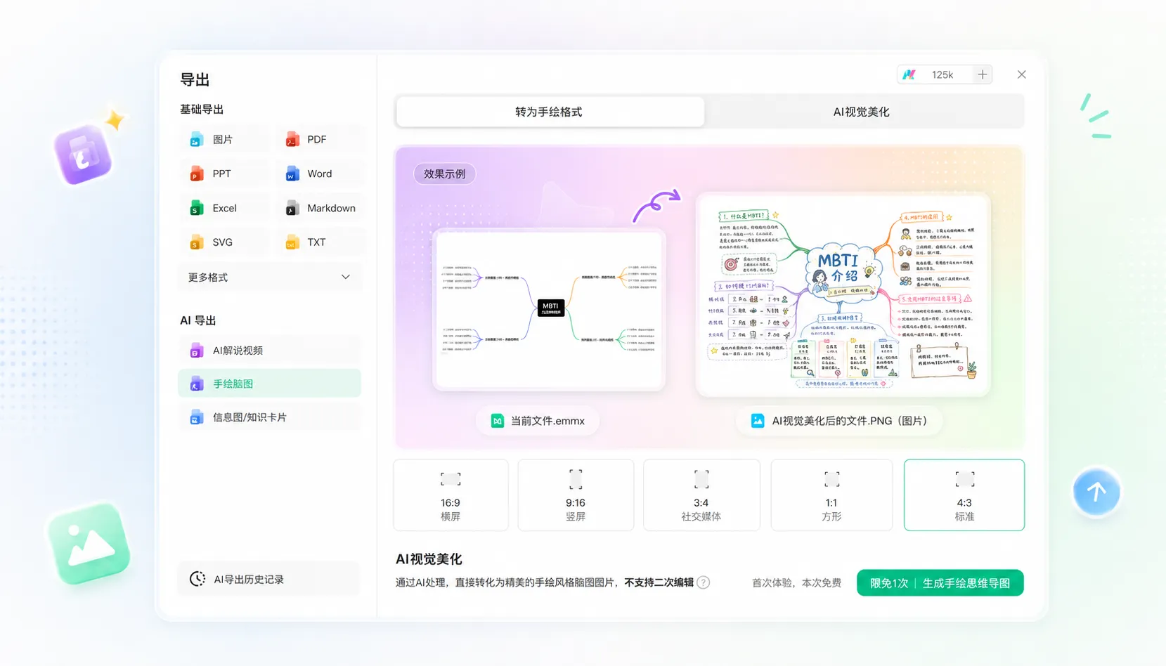Click the AI 导出 section heading
The height and width of the screenshot is (666, 1166).
198,320
